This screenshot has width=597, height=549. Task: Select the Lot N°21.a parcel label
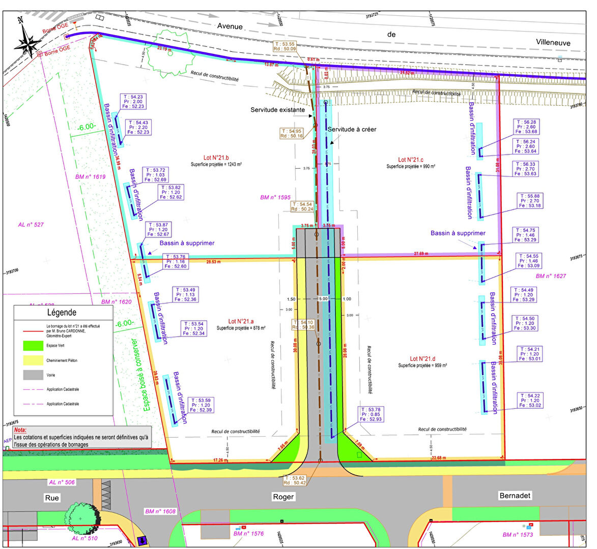(240, 321)
